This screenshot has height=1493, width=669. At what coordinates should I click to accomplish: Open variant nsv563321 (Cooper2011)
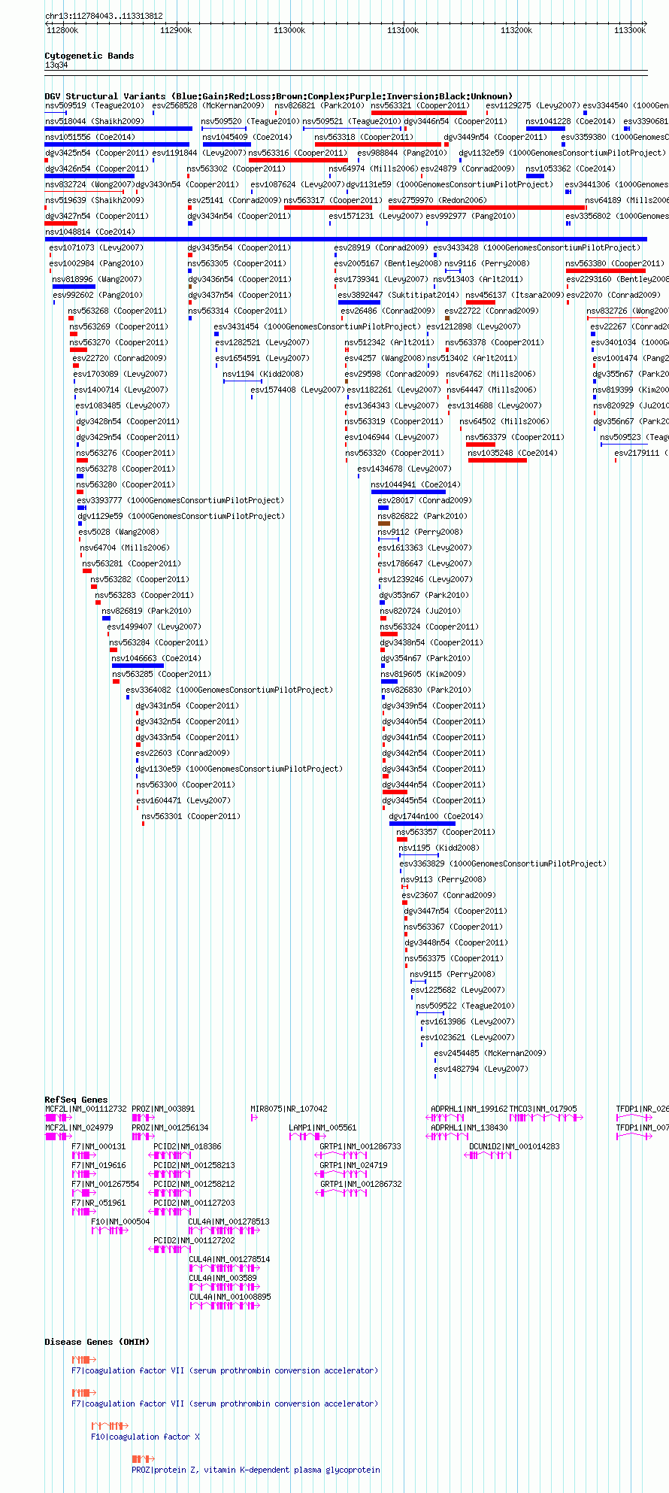point(419,105)
